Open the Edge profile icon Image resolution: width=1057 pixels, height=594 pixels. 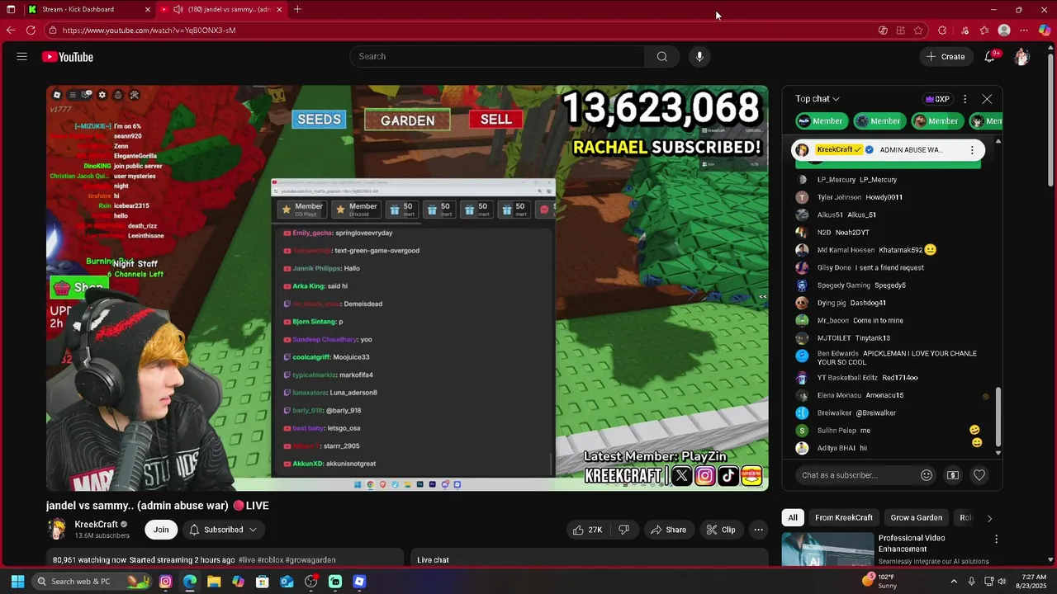(1004, 31)
